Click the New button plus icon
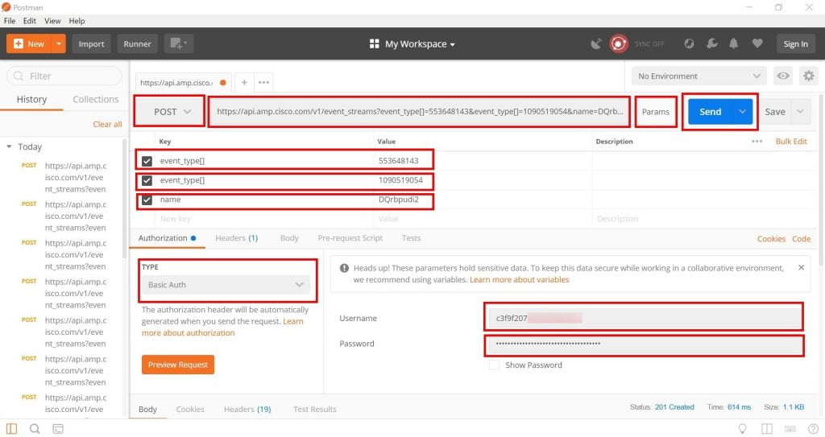 coord(19,43)
